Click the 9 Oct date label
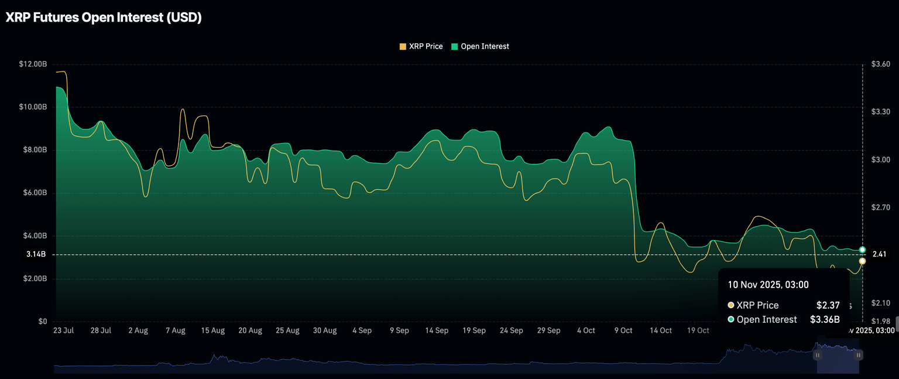 (x=623, y=330)
